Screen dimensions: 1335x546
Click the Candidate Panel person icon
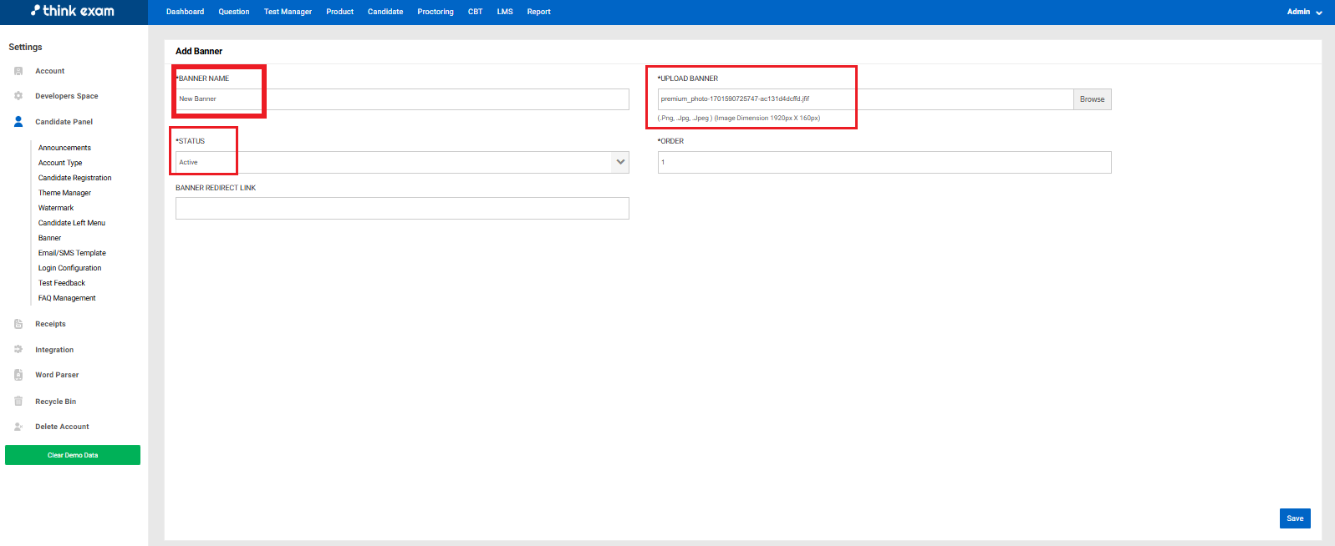18,122
